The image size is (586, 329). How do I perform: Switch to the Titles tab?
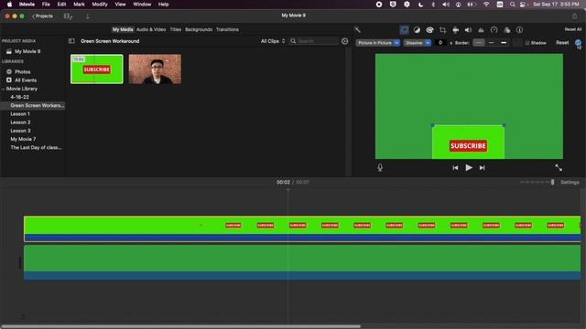[x=175, y=29]
